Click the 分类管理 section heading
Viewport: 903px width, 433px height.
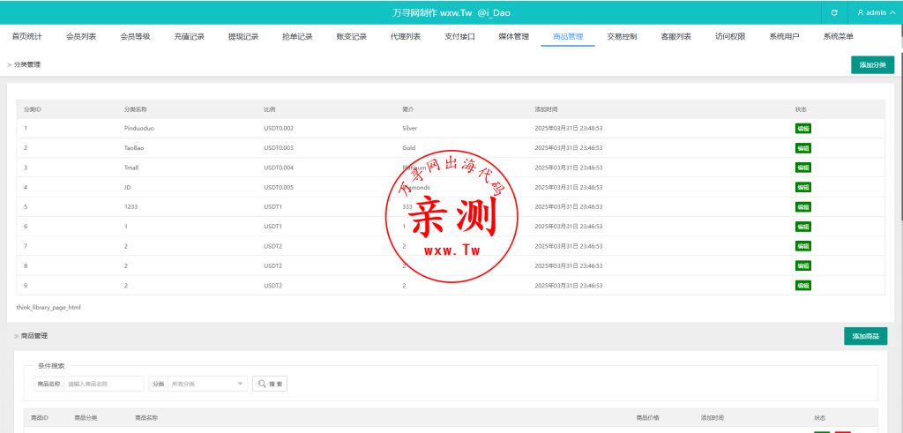[27, 65]
